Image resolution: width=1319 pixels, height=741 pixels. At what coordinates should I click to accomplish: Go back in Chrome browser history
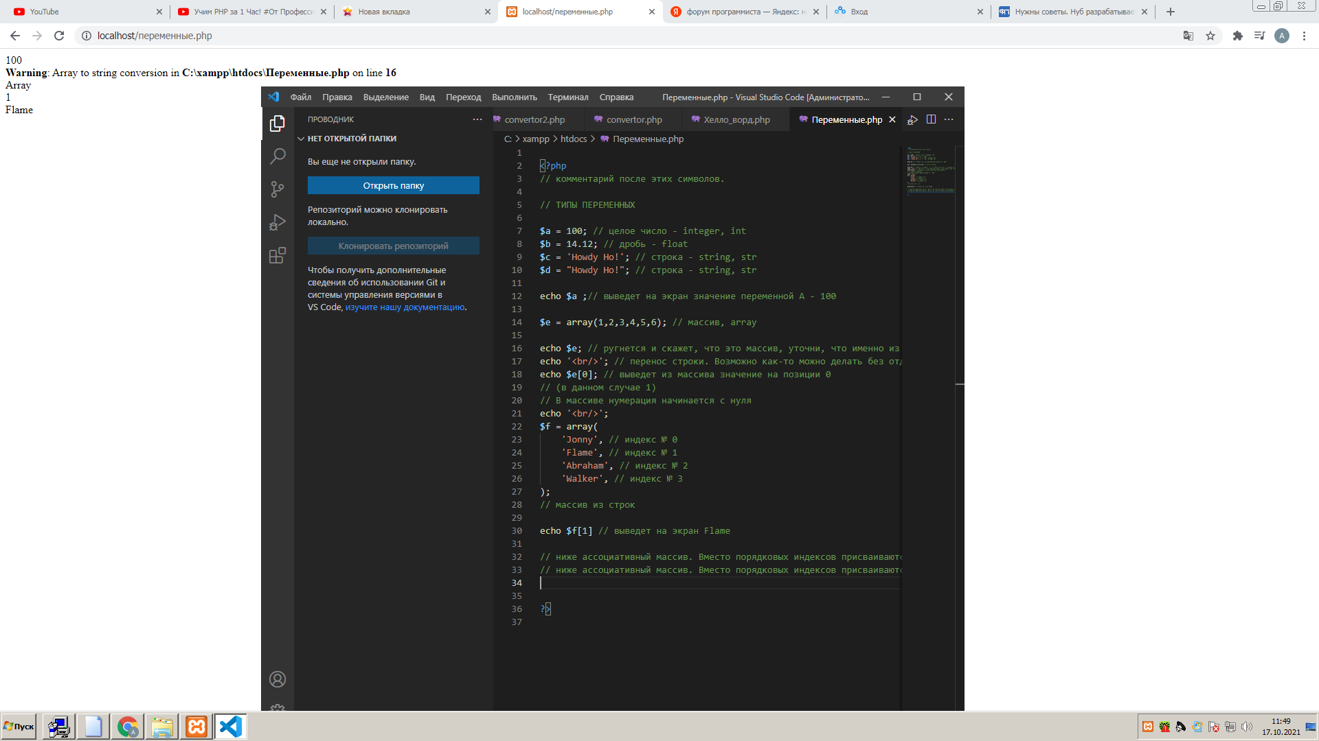[15, 36]
